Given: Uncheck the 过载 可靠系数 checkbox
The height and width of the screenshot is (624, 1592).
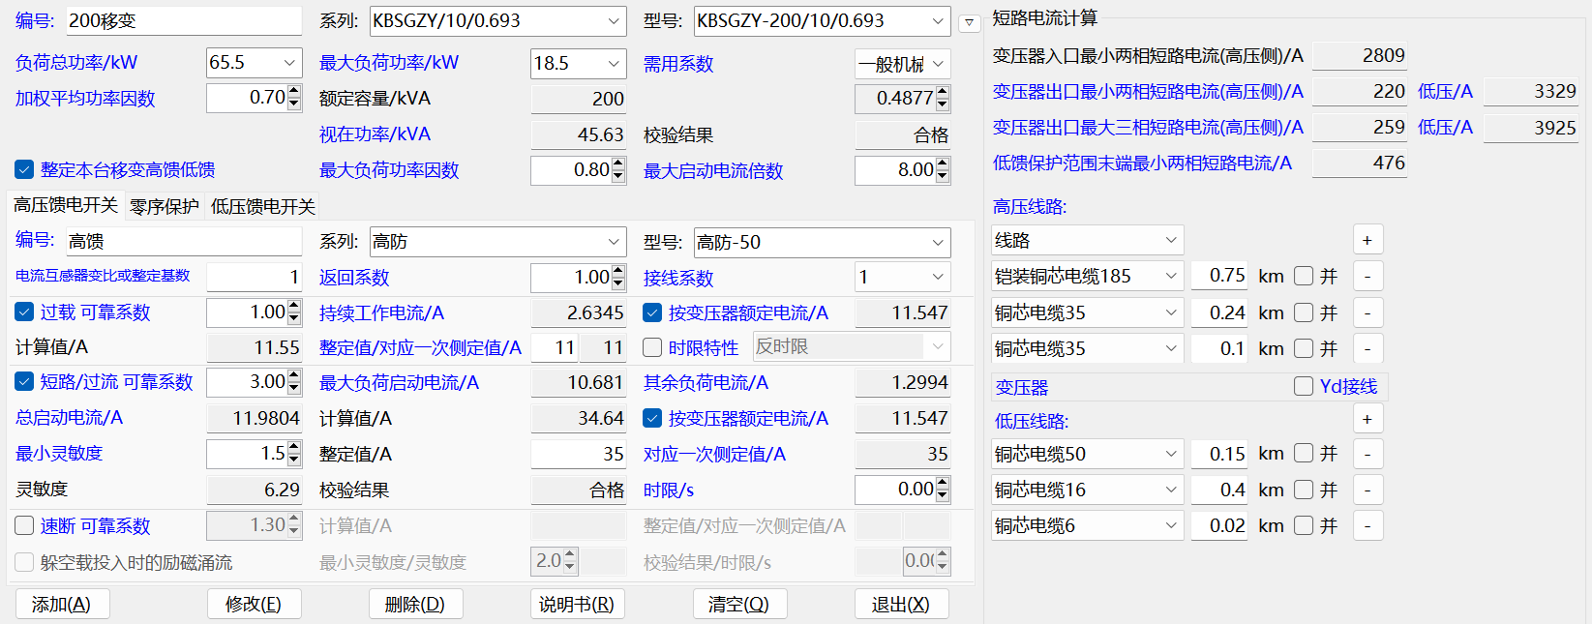Looking at the screenshot, I should (24, 312).
